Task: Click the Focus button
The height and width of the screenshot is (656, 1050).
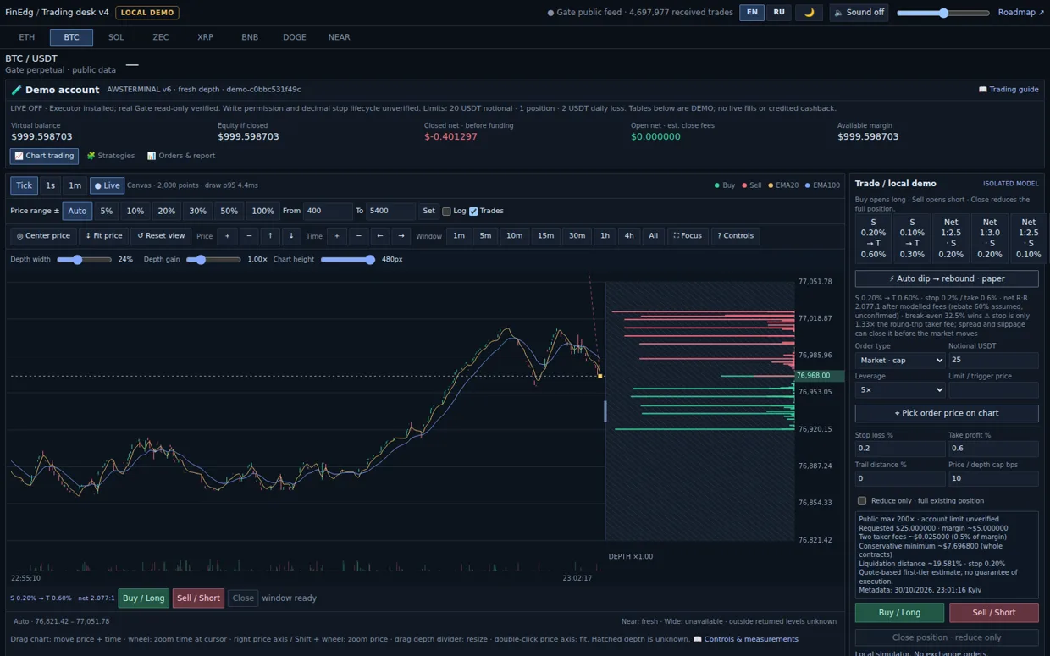Action: click(x=688, y=236)
